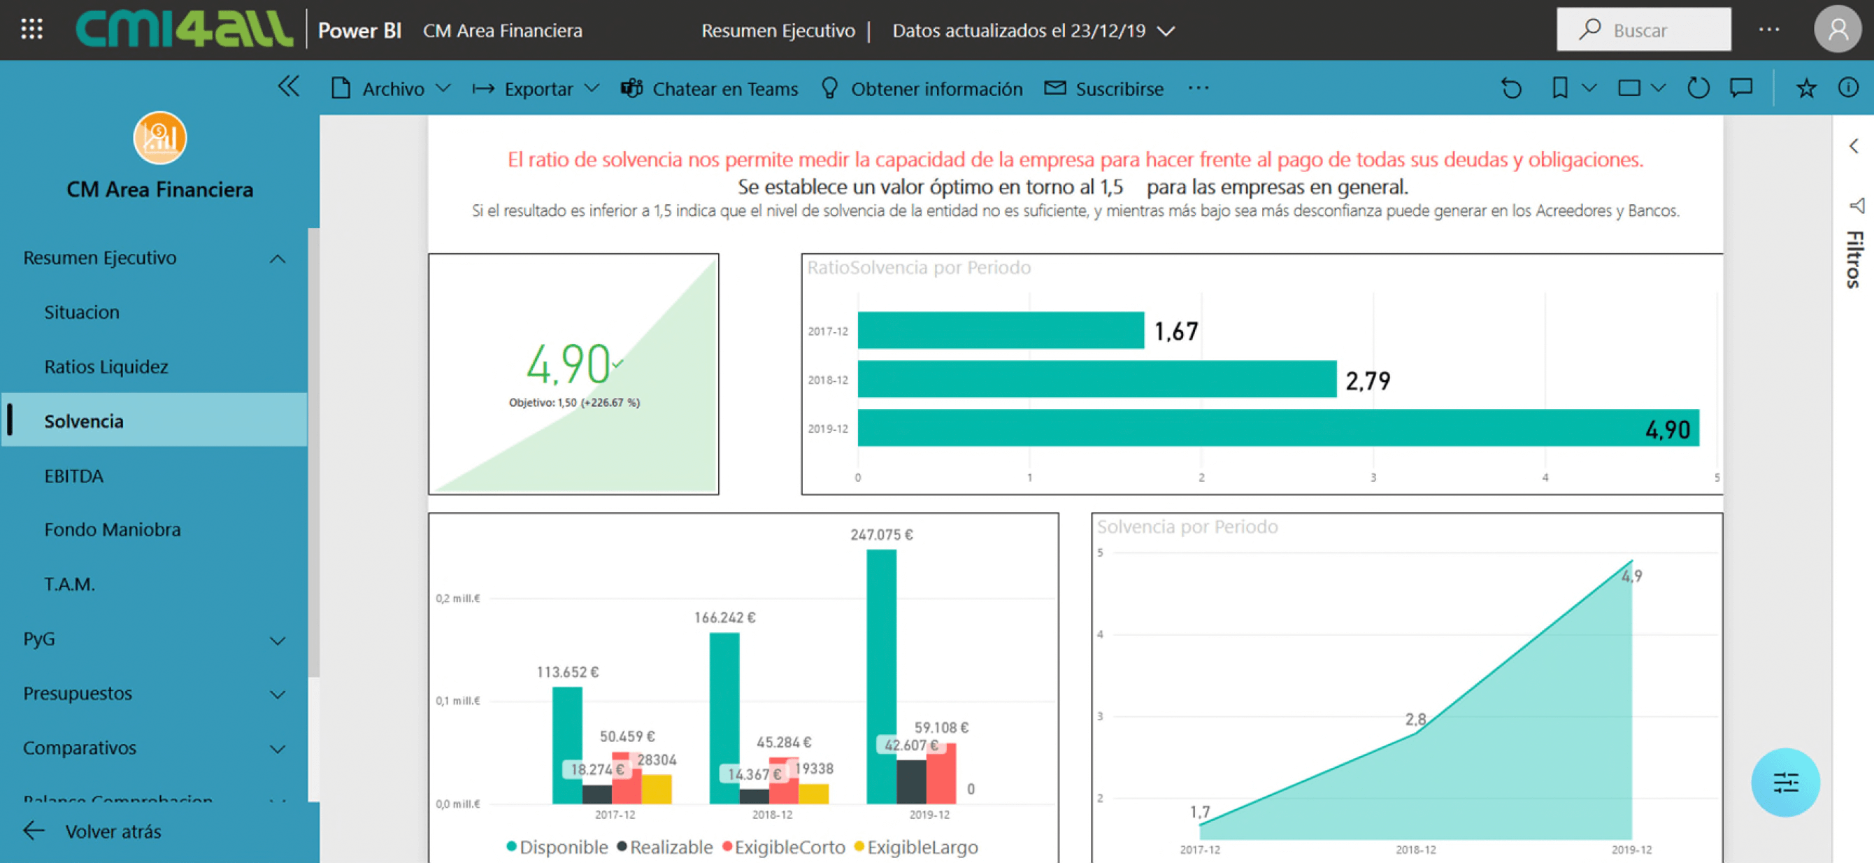Open the bookmark dropdown arrow

[x=1589, y=89]
